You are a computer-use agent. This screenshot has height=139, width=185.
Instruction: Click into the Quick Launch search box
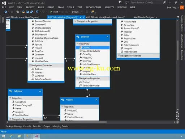click(146, 3)
